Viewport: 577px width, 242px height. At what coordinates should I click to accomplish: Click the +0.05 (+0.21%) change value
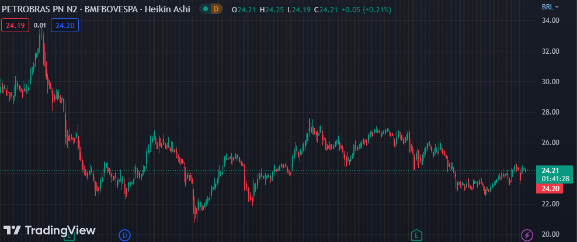(367, 9)
